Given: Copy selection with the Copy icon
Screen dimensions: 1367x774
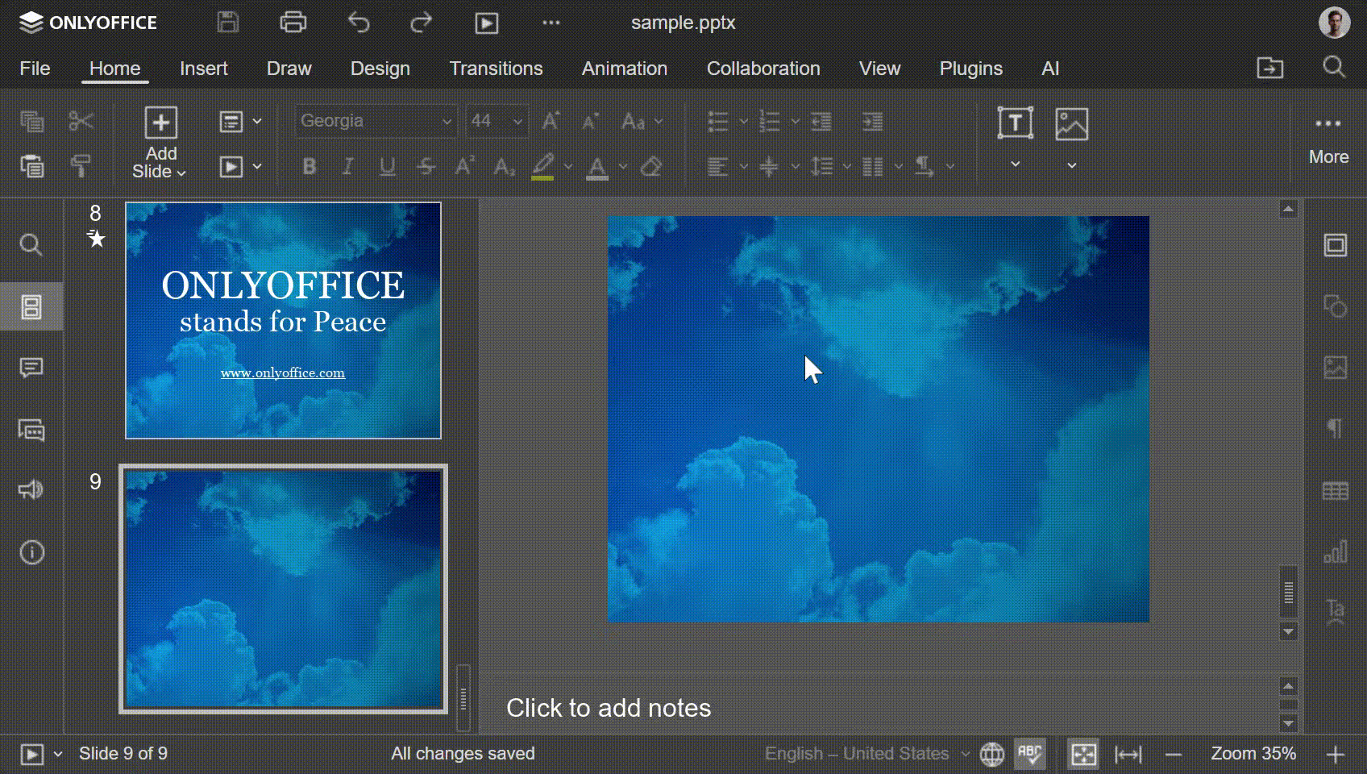Looking at the screenshot, I should click(32, 122).
